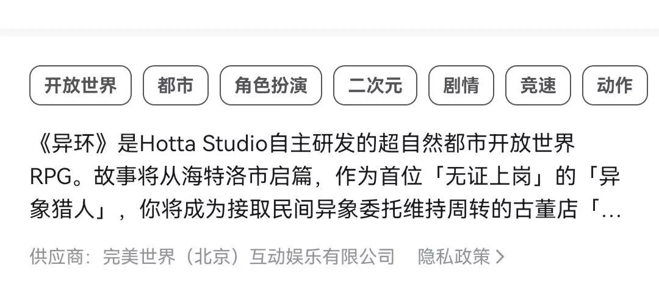Click the 异象猎人 phrase on the third line

(63, 211)
